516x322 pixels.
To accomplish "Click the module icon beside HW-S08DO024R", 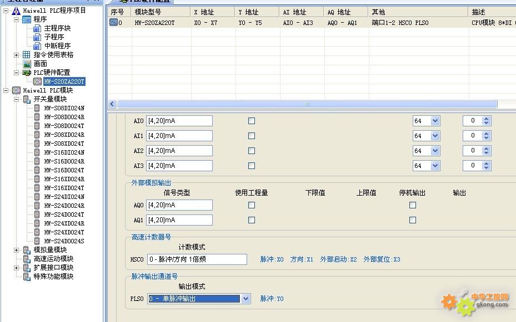I will pos(37,117).
